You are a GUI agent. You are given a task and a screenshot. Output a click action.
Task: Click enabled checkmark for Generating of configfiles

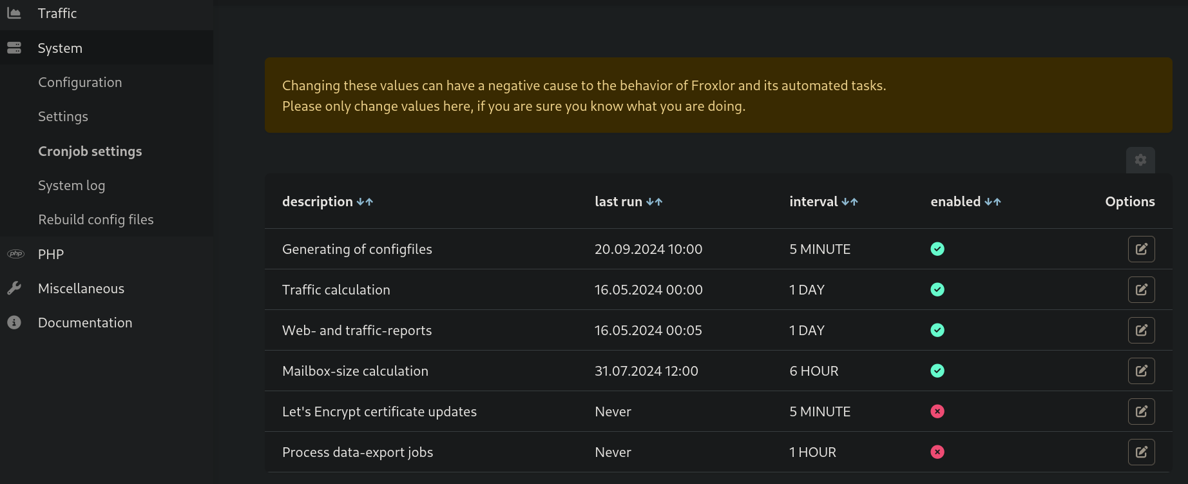pos(937,249)
